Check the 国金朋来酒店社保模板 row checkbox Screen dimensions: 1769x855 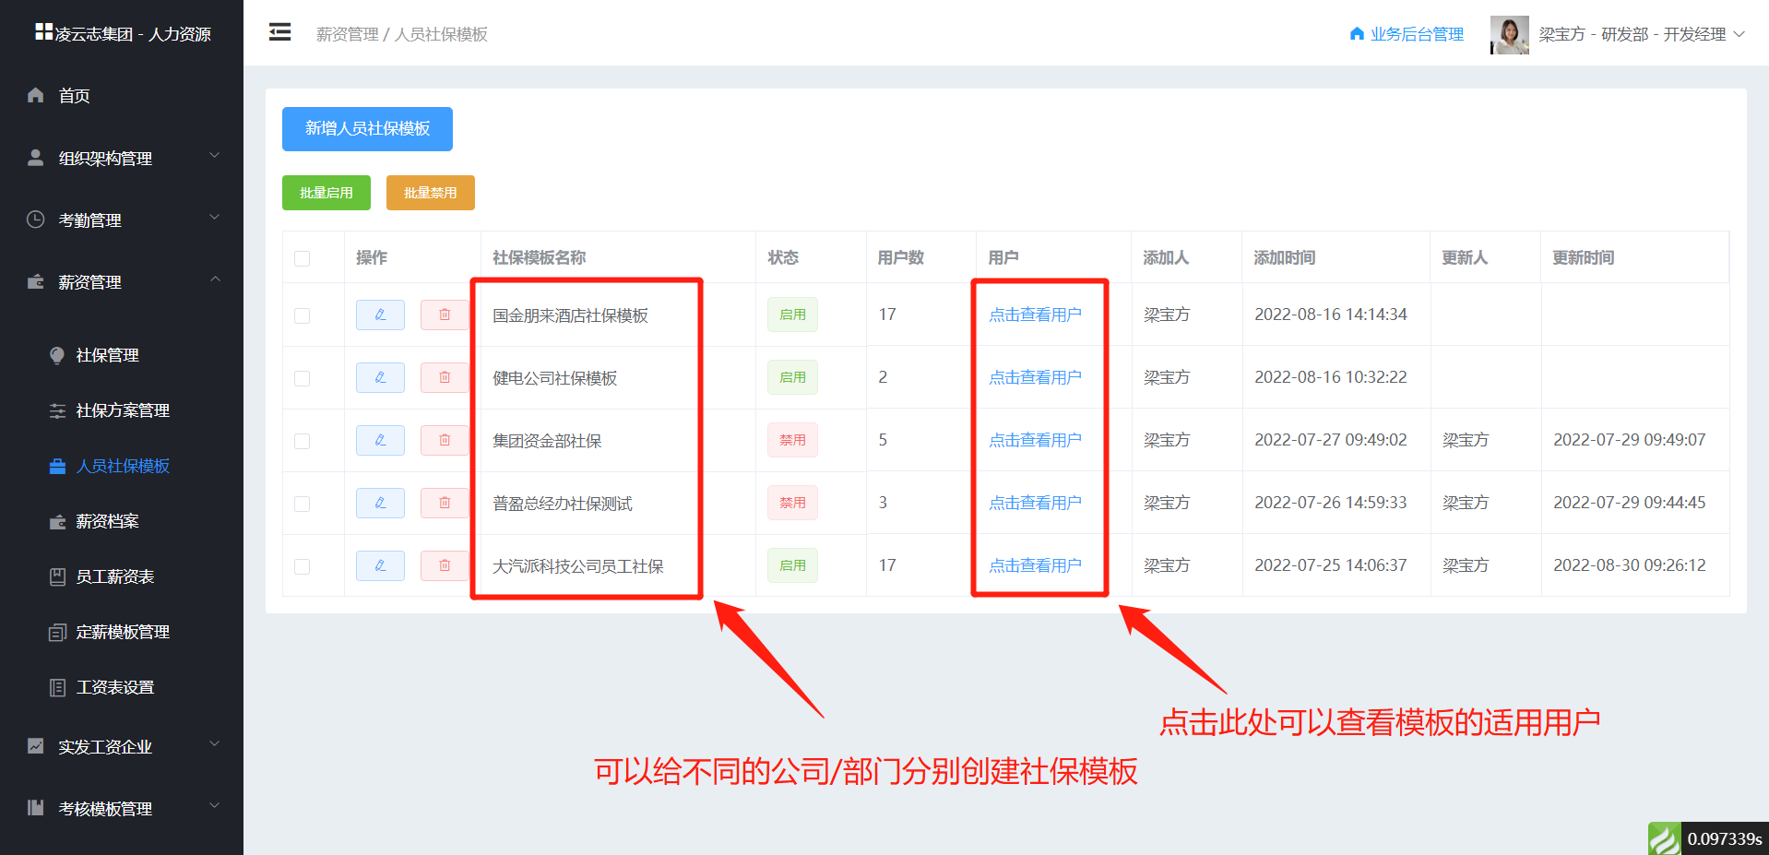302,315
